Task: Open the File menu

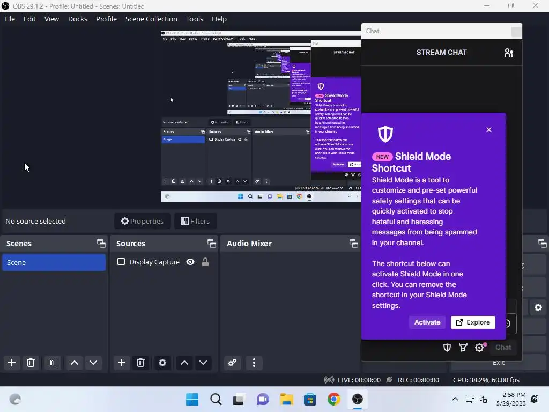Action: [x=10, y=19]
